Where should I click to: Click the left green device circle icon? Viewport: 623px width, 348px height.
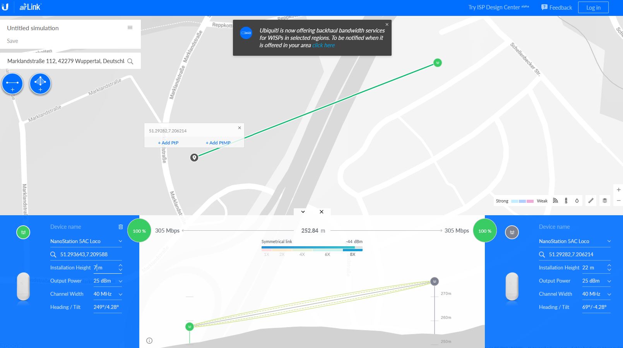(23, 232)
